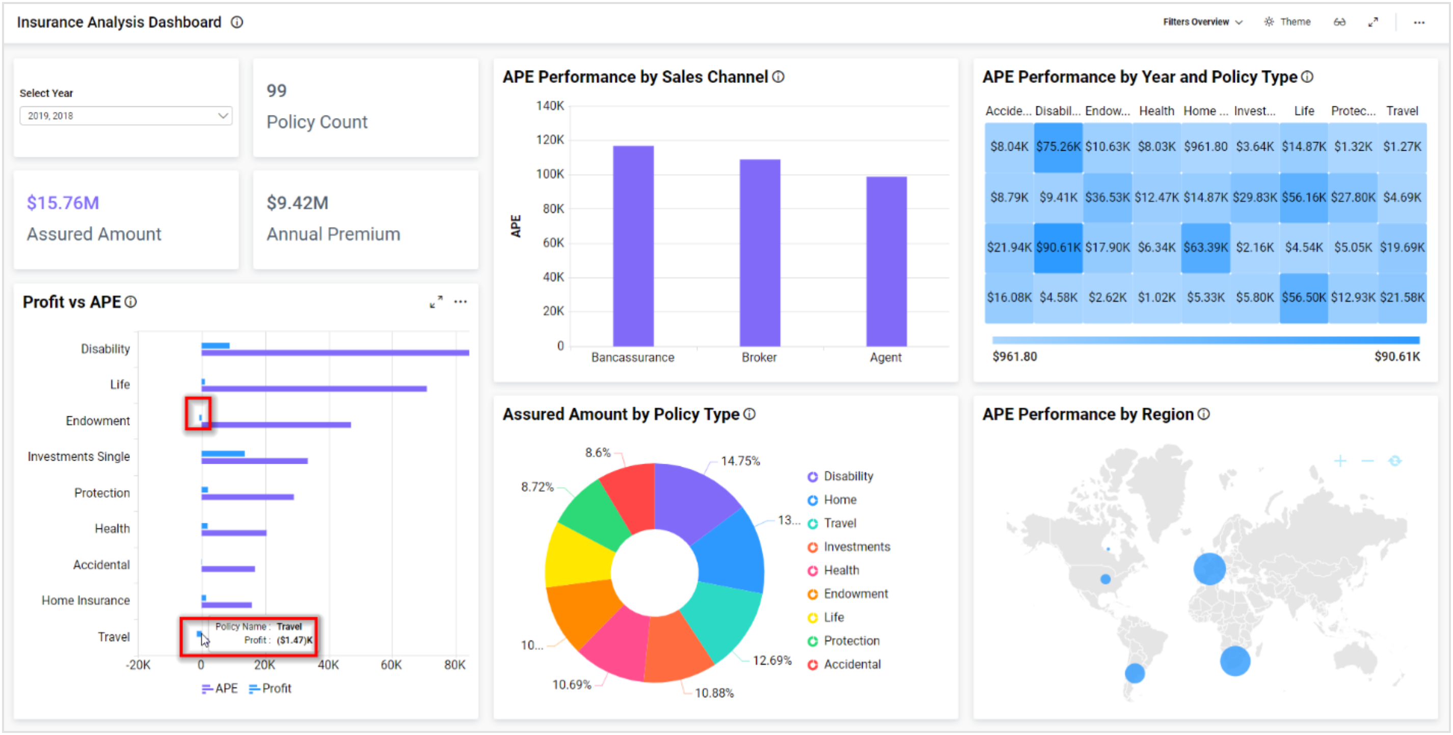Screen dimensions: 1453x735
Task: Toggle the Disability slice in donut legend
Action: click(x=848, y=476)
